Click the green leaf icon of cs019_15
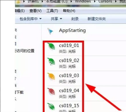This screenshot has height=112, width=126. point(51,106)
